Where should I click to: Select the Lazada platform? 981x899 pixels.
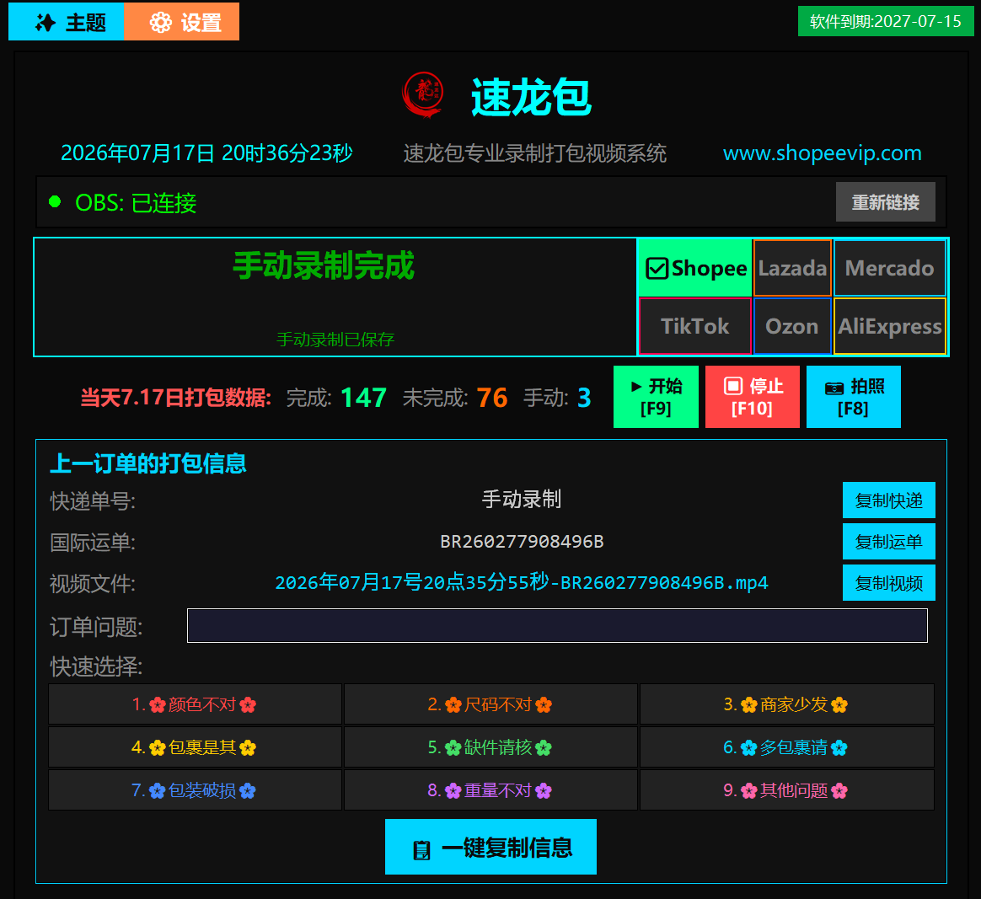click(x=793, y=268)
